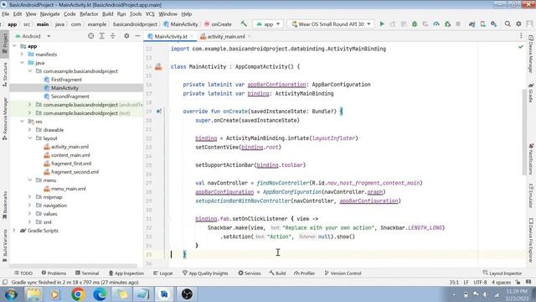
Task: Hide the Project panel with minus icon
Action: [137, 36]
